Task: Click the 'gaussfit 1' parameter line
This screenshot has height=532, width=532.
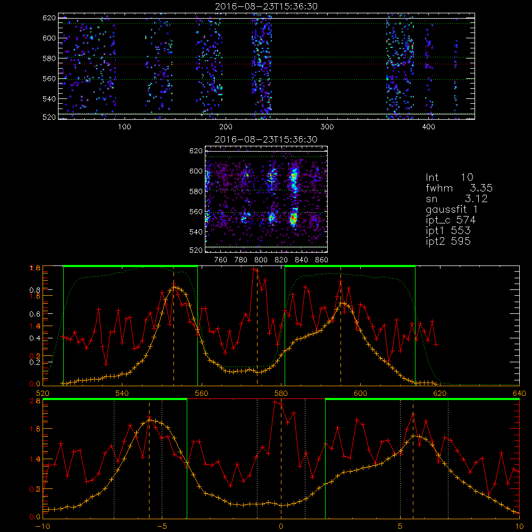Action: 452,209
